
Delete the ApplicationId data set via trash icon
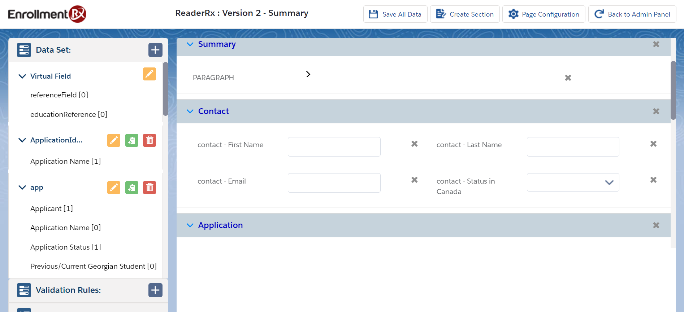(149, 140)
